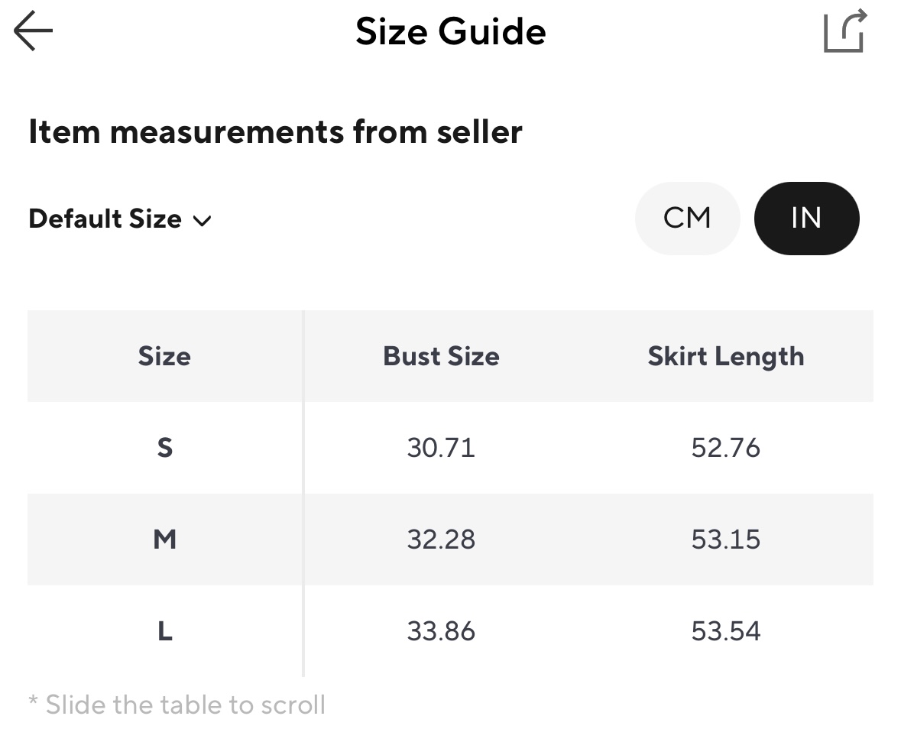Click the Skirt Length column header
Screen dimensions: 901x742
[725, 356]
